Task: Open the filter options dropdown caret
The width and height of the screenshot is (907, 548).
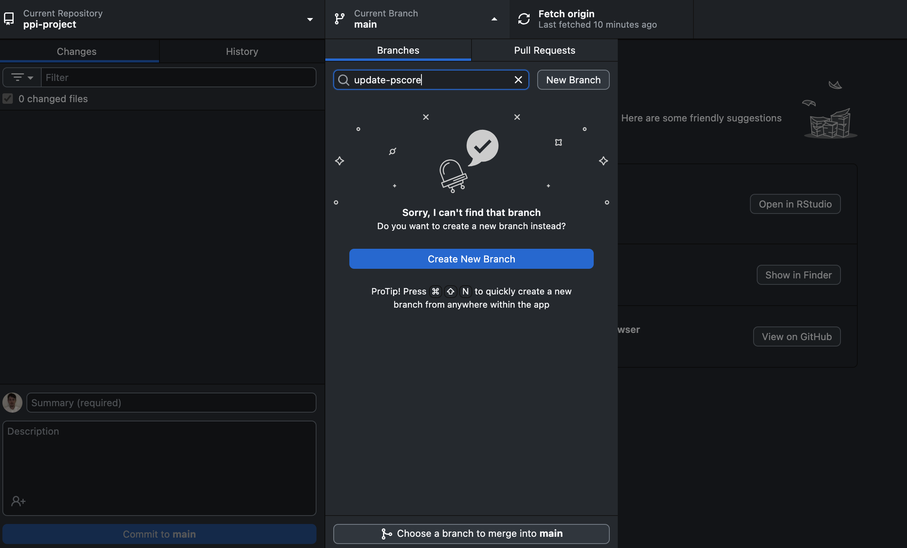Action: (30, 78)
